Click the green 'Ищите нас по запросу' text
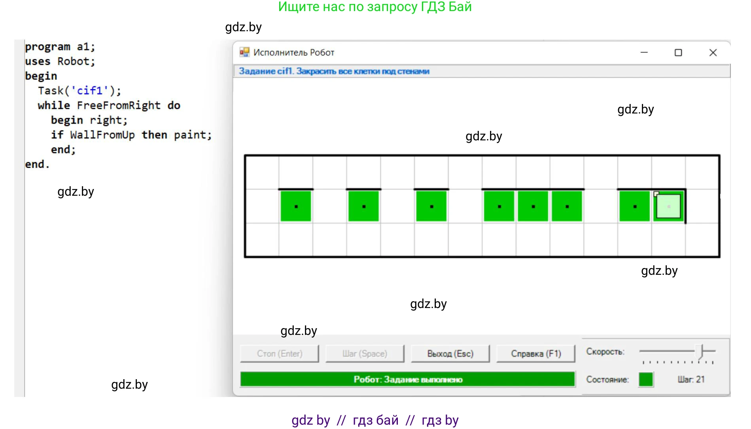This screenshot has width=751, height=429. pos(375,7)
